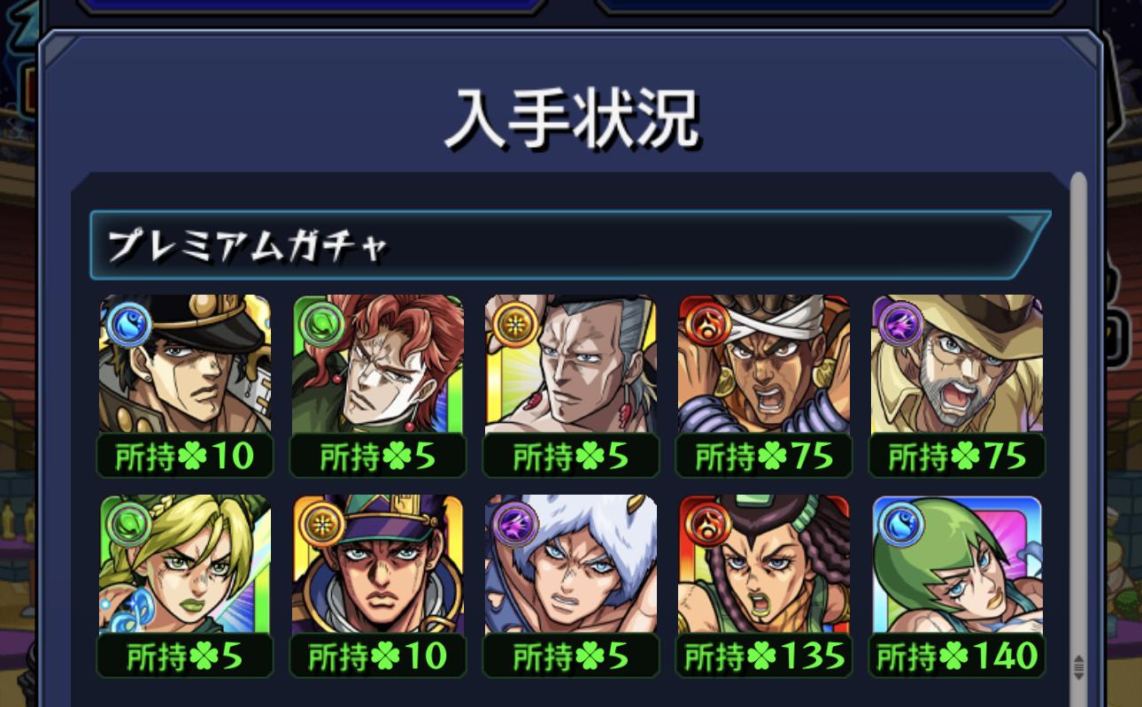Select the green-haired Foo Fighters portrait
The image size is (1142, 707).
tap(957, 565)
